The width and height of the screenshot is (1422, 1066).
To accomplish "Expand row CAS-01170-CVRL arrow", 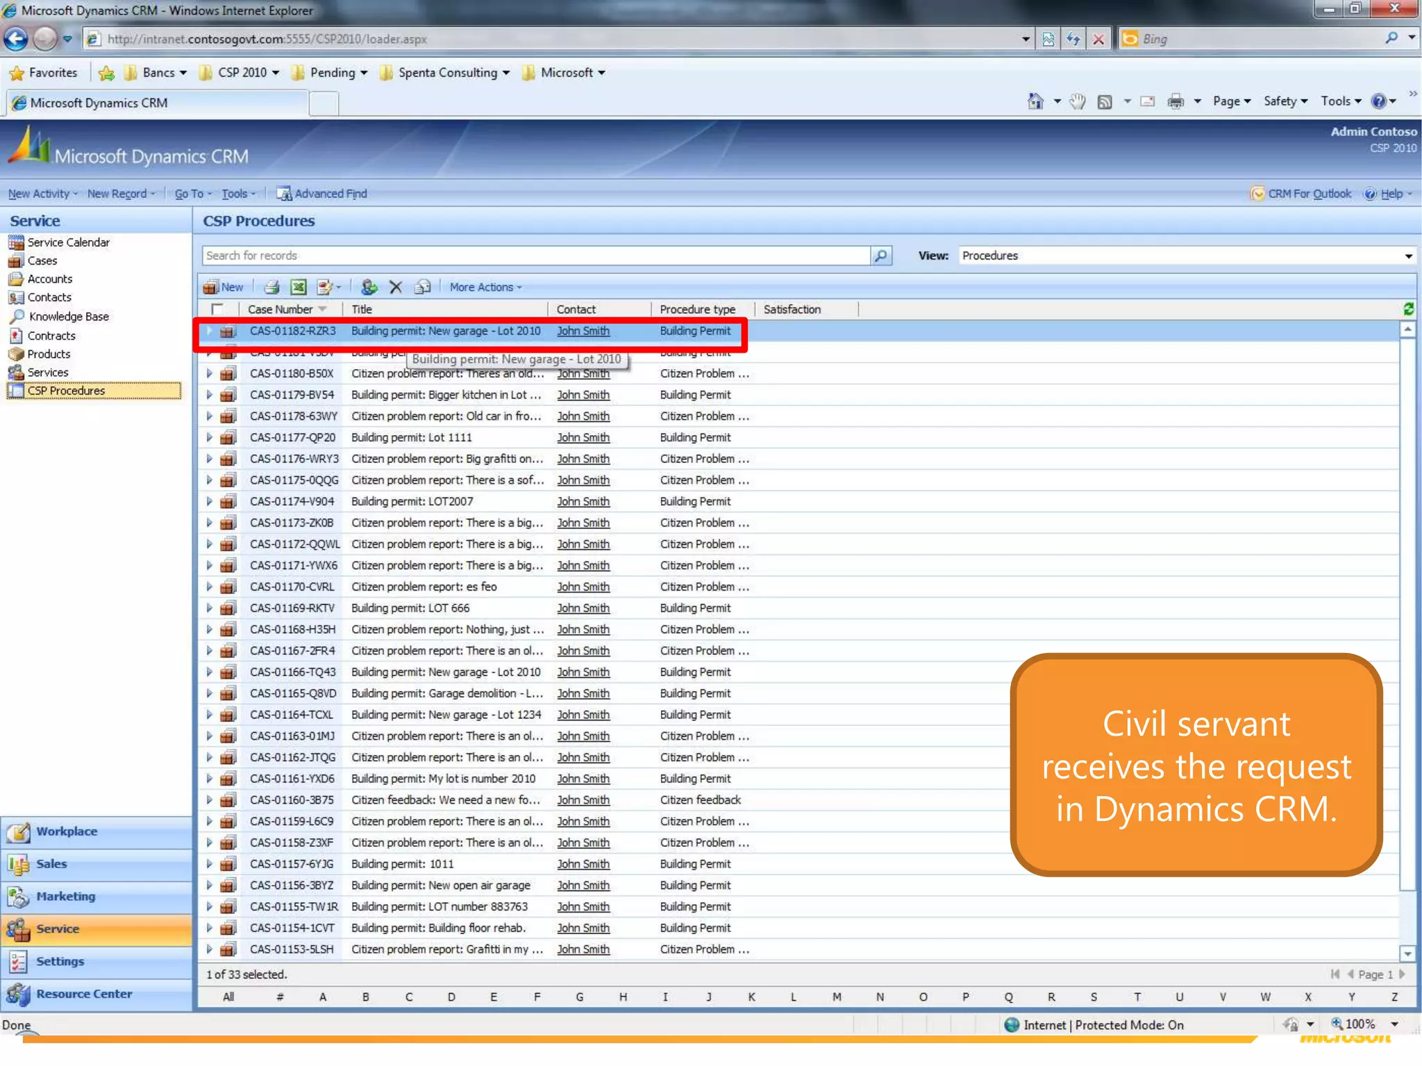I will pos(209,586).
